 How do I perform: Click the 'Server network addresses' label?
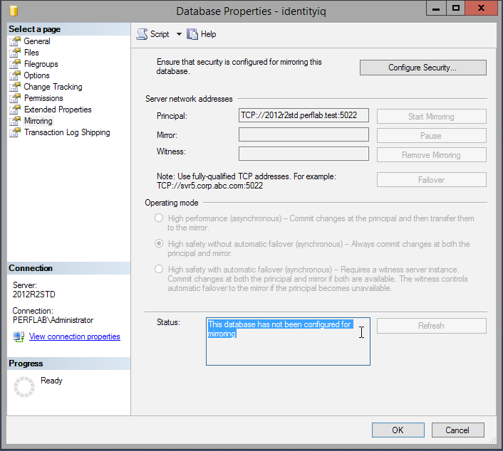(189, 99)
